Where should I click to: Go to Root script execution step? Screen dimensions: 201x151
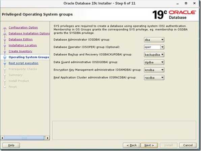pyautogui.click(x=24, y=63)
